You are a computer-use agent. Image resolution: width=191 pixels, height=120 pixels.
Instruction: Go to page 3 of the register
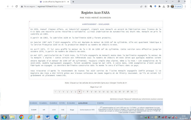(67, 92)
